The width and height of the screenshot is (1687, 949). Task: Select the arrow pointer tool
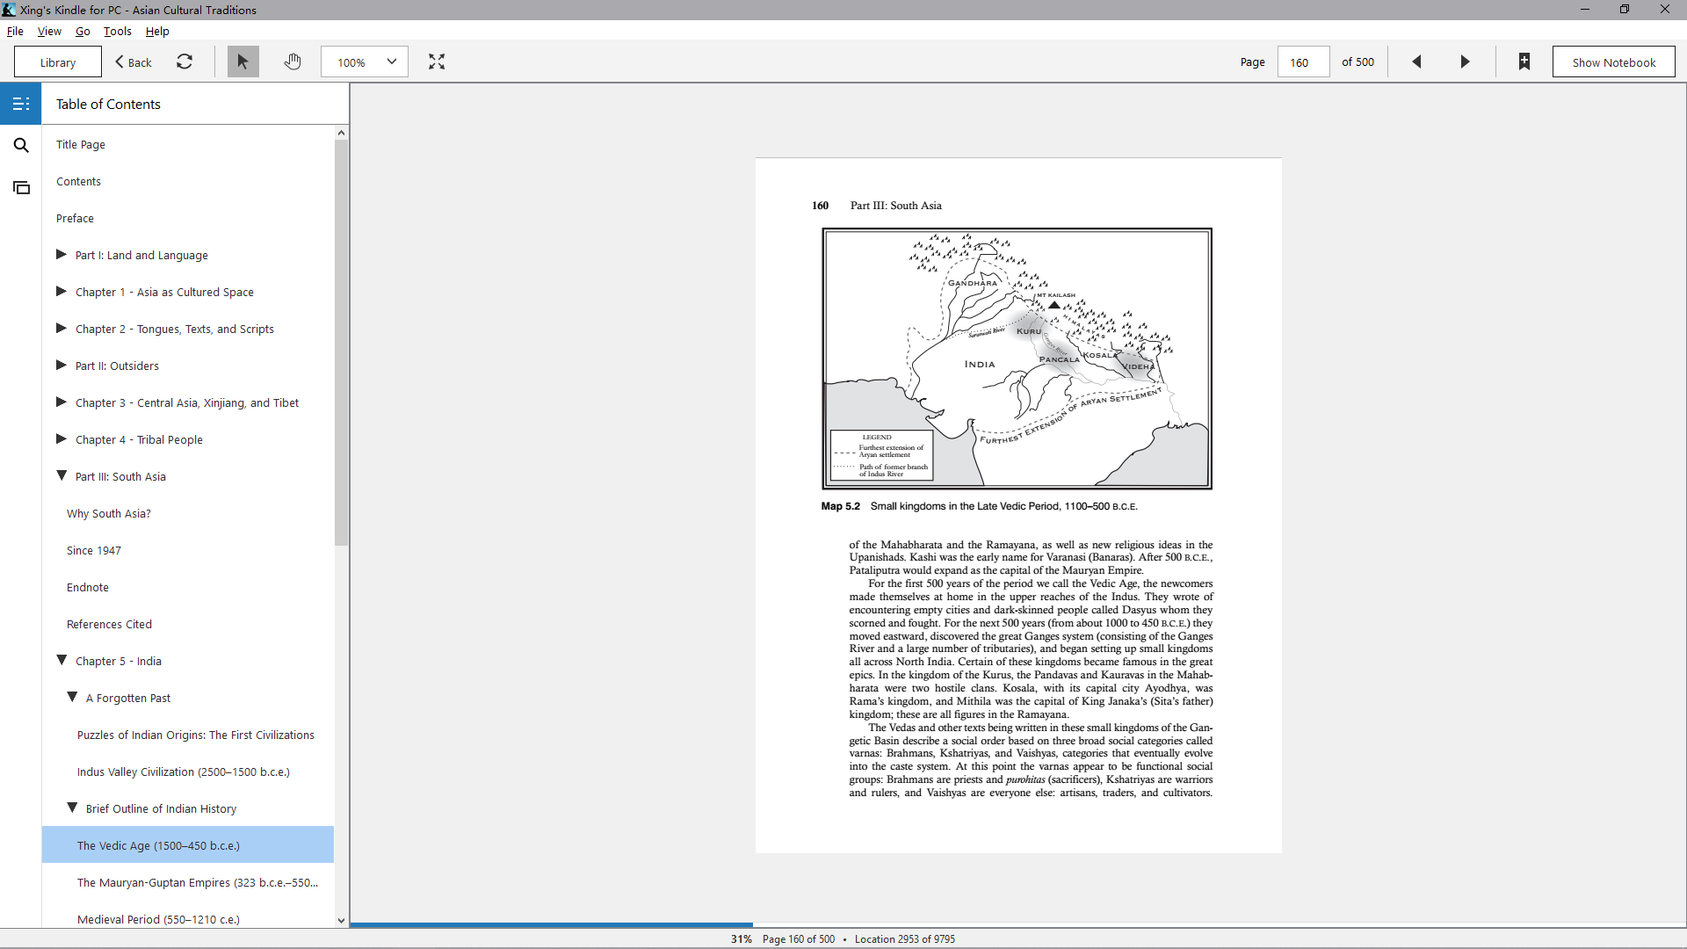coord(243,62)
